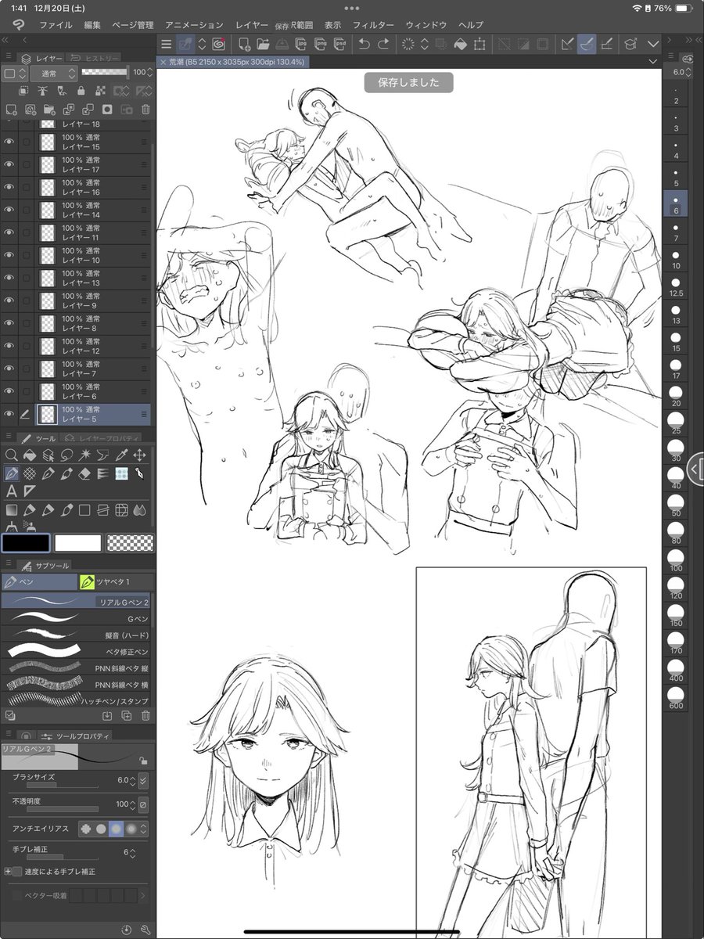704x939 pixels.
Task: Click the New canvas icon
Action: tap(244, 45)
